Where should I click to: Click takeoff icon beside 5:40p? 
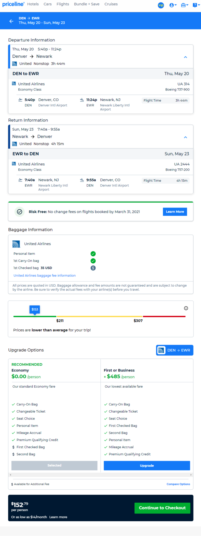tap(20, 100)
